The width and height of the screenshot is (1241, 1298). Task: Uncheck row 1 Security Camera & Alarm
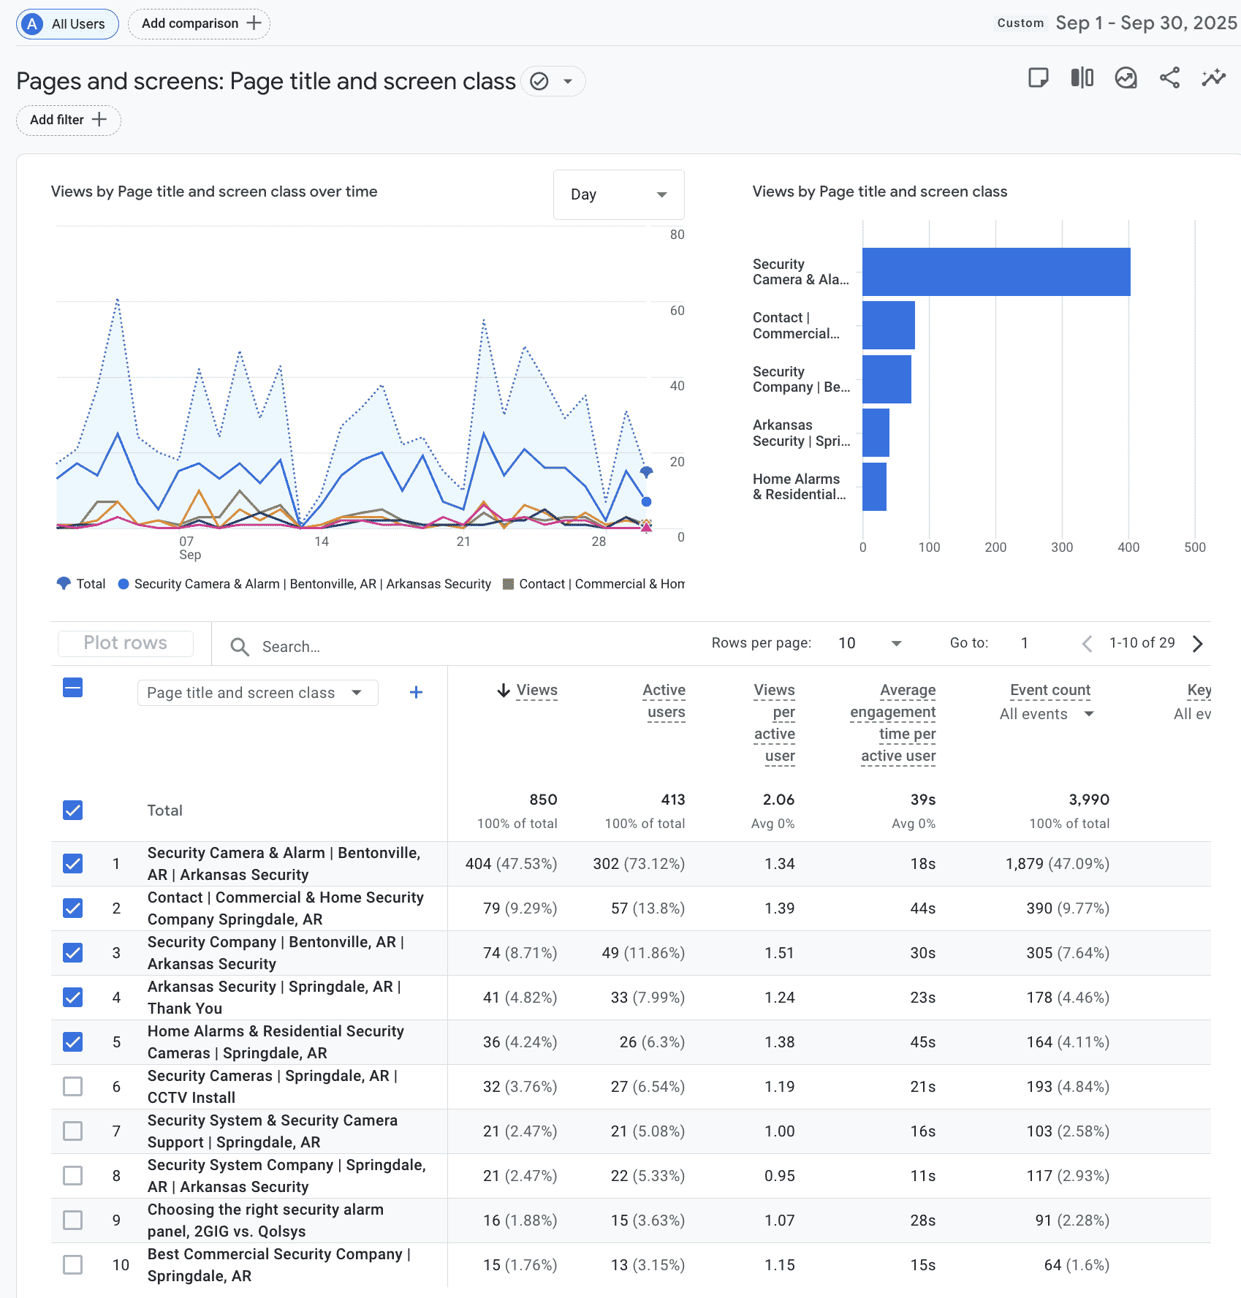click(x=73, y=864)
